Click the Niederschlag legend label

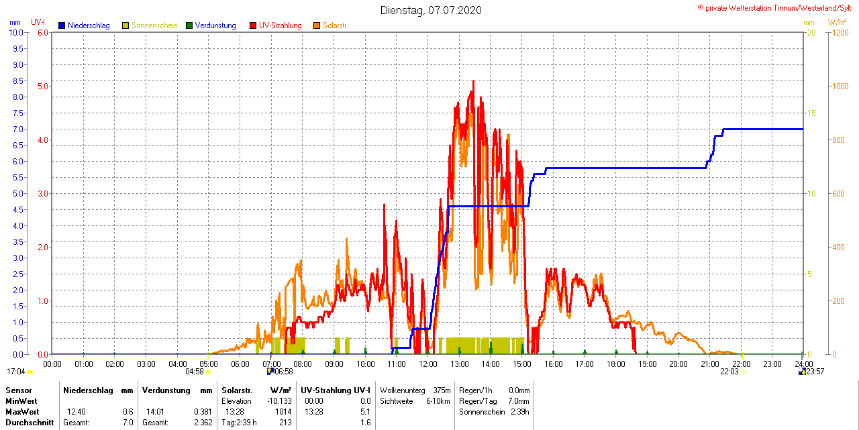point(89,25)
